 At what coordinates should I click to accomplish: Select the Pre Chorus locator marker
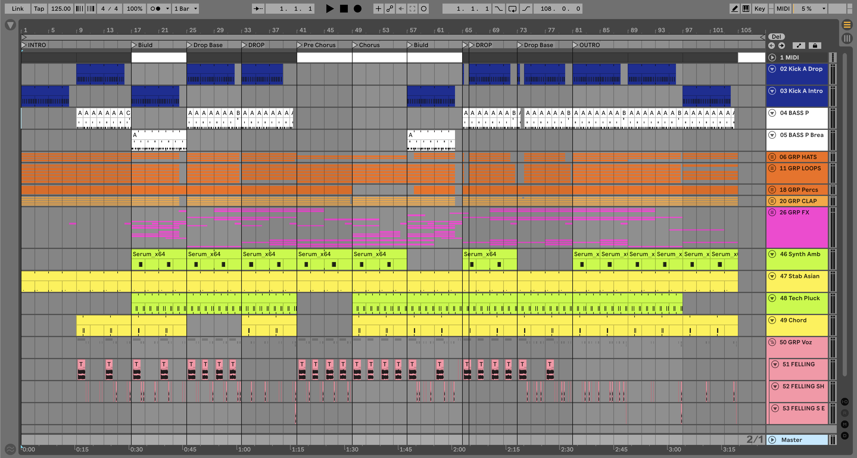[300, 45]
